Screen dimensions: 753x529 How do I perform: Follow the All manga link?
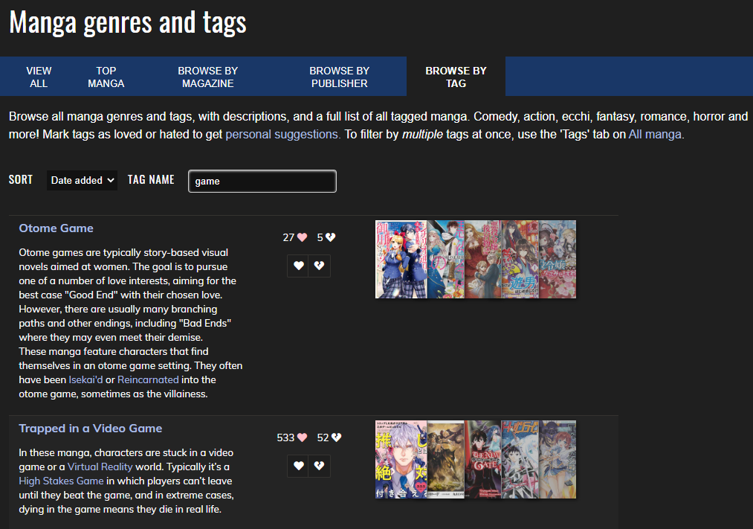point(655,135)
